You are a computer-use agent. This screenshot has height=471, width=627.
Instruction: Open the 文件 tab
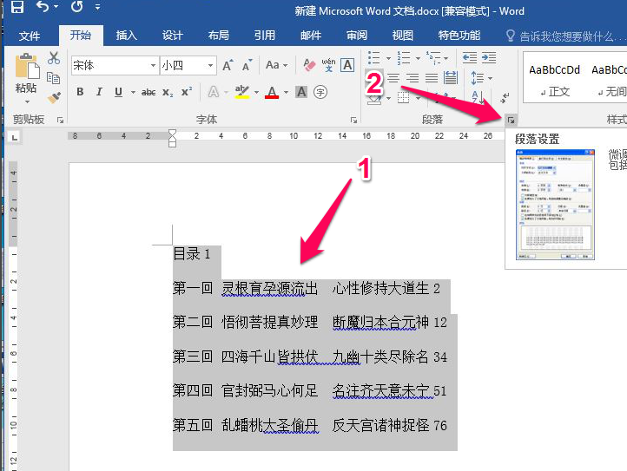click(30, 36)
